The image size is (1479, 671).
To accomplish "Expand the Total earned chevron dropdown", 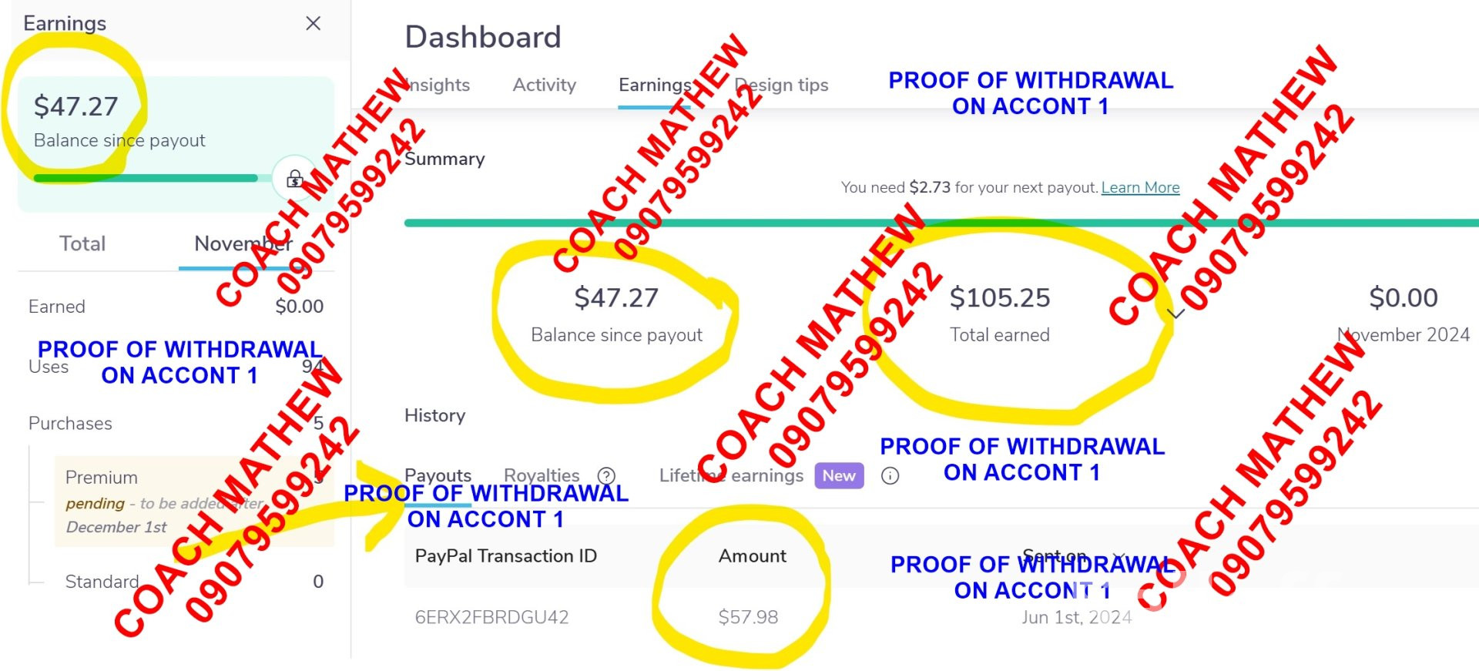I will coord(1175,313).
